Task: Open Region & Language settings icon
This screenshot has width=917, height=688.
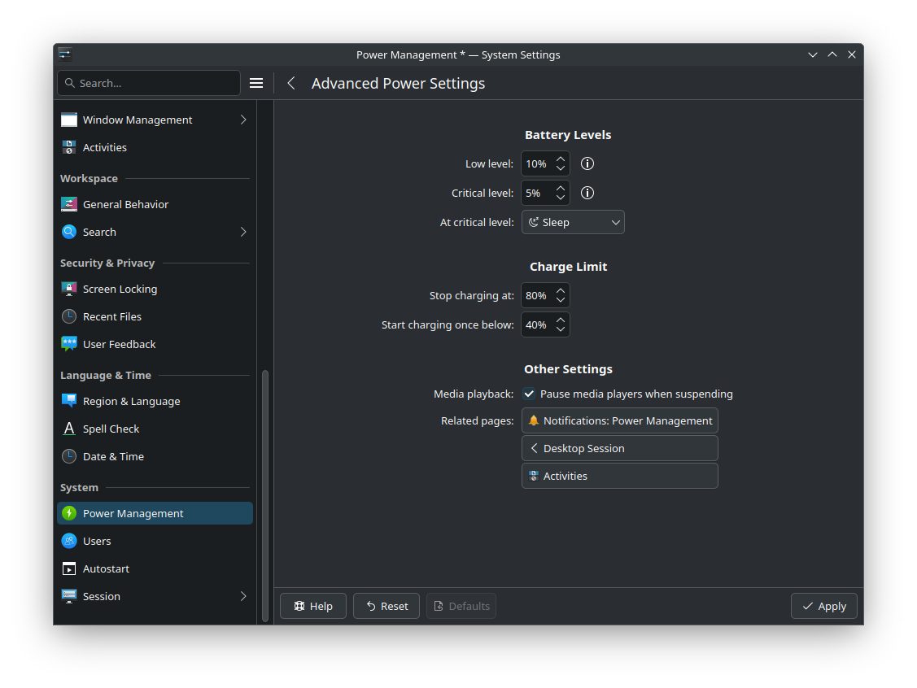Action: [x=69, y=401]
